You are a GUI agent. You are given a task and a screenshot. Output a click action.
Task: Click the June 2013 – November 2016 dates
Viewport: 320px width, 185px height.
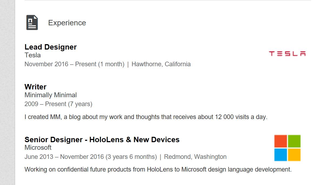(x=91, y=157)
